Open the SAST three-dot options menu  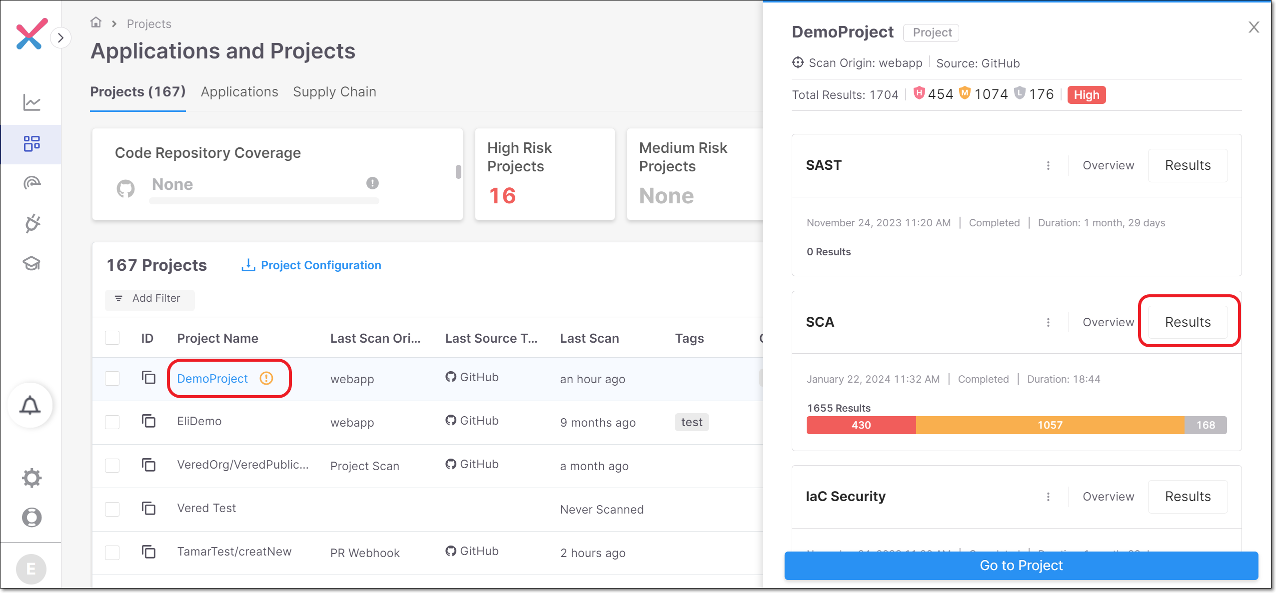(1048, 165)
